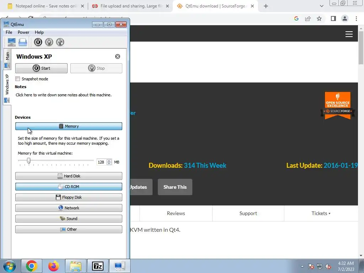The height and width of the screenshot is (273, 364).
Task: Open Chrome three-dot menu
Action: coord(356,18)
